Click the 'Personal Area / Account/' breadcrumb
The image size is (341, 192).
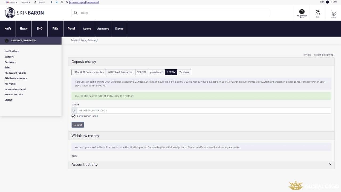click(84, 41)
